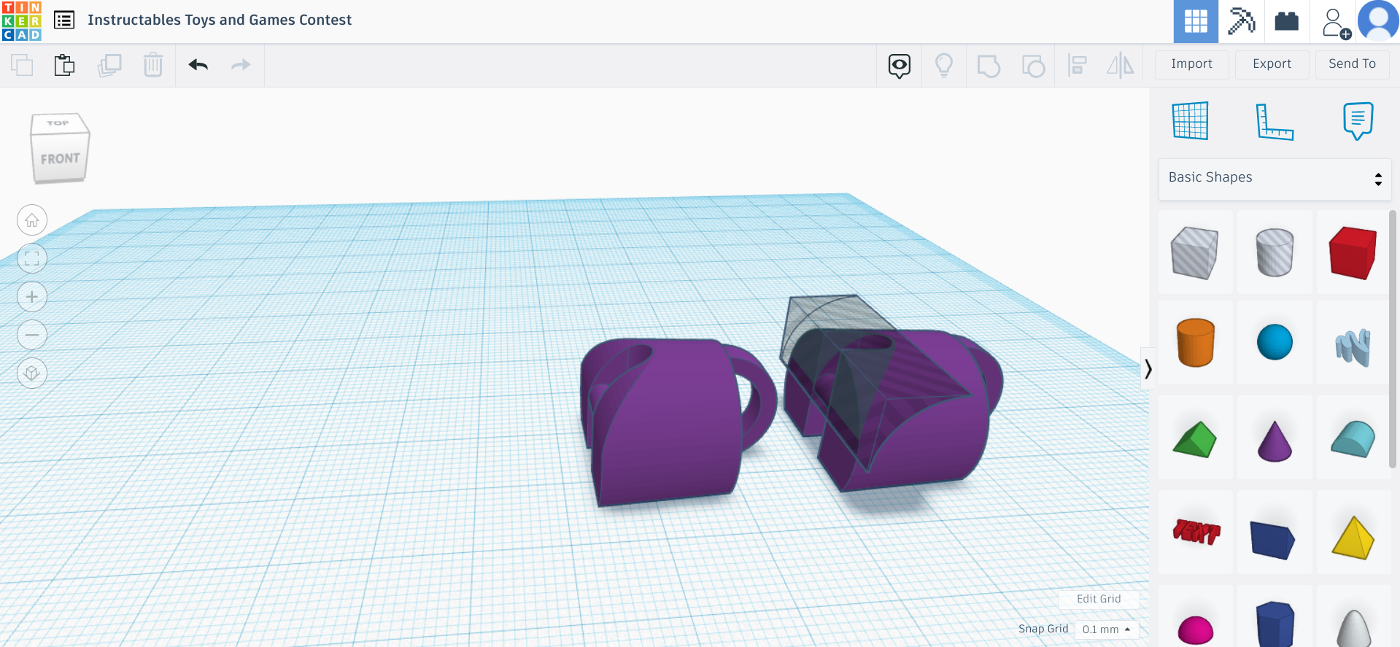Select the Ruler tool
This screenshot has width=1400, height=647.
tap(1275, 121)
